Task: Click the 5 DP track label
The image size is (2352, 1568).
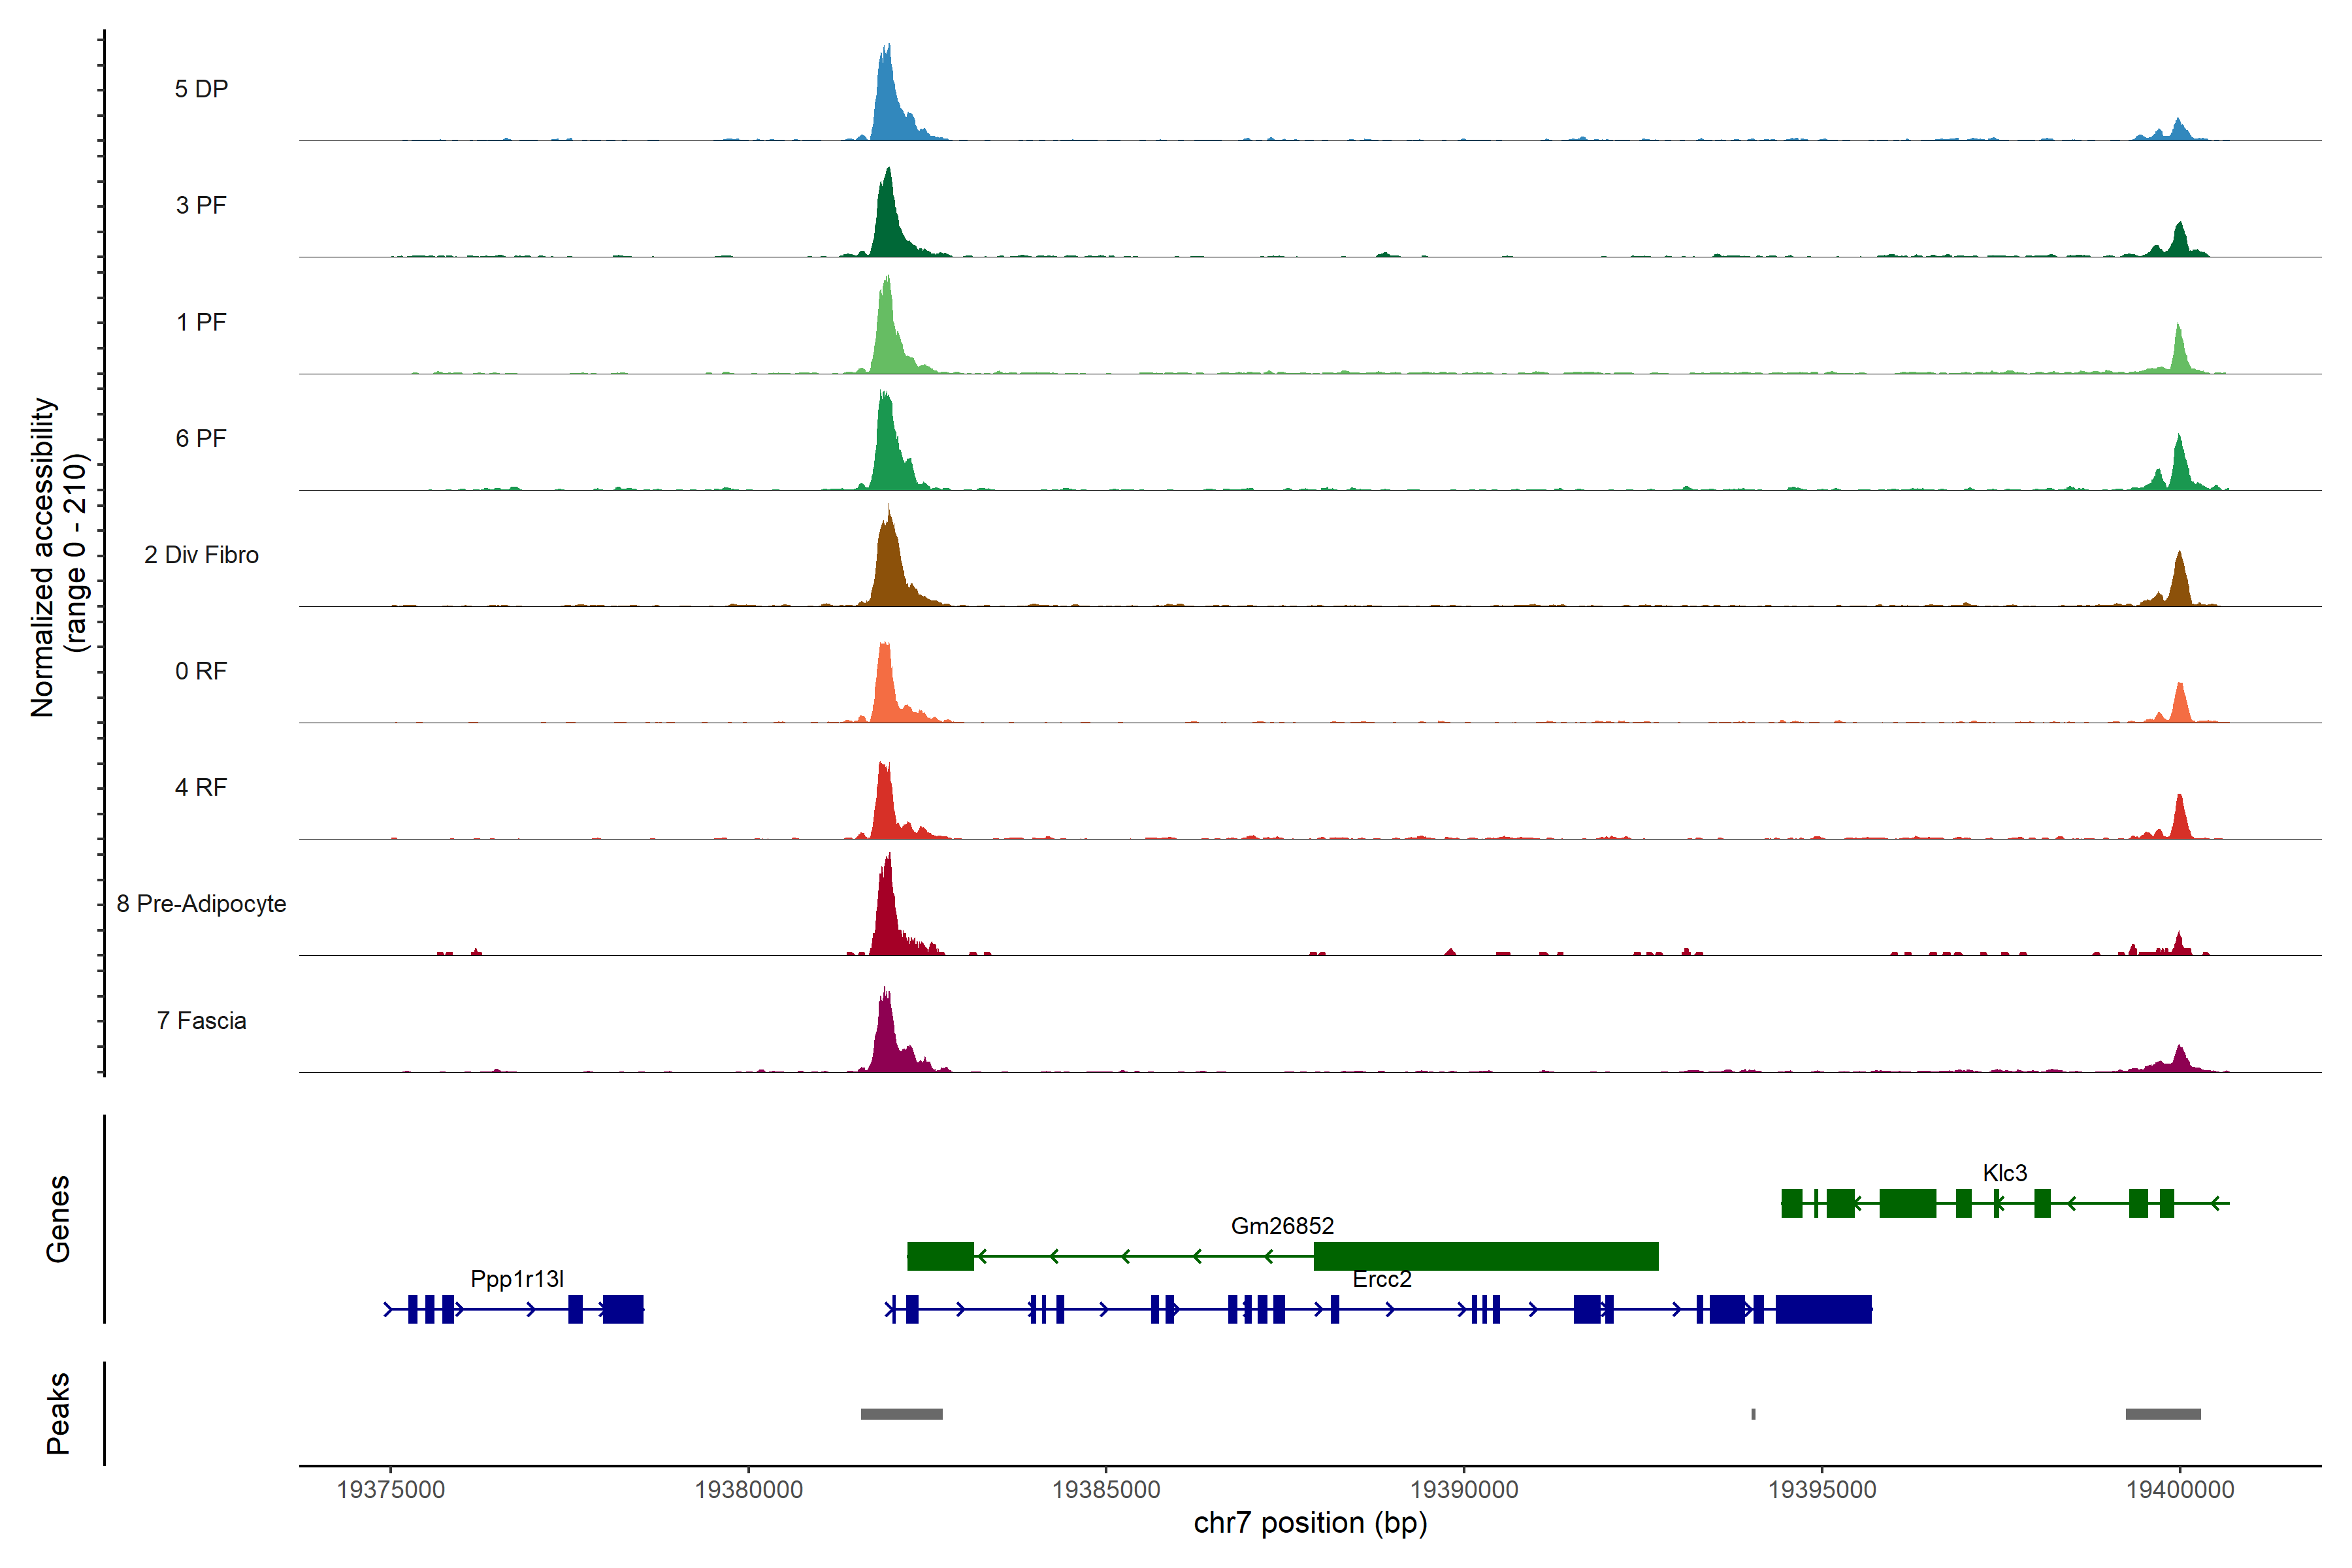Action: pos(201,89)
